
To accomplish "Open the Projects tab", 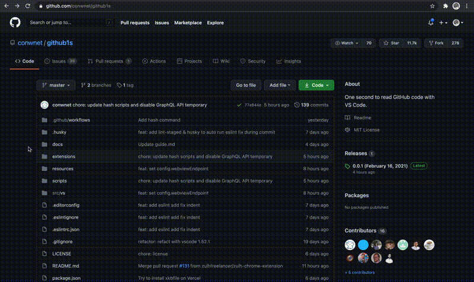I will click(189, 61).
